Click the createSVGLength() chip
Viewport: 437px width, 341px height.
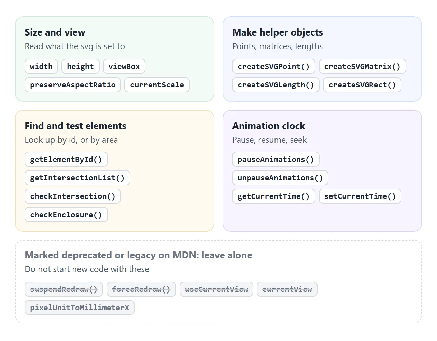(x=276, y=85)
